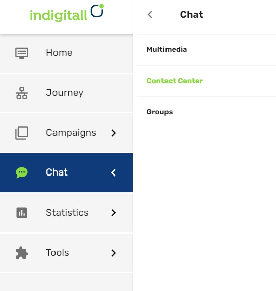
Task: Click the Statistics label in sidebar
Action: tap(67, 212)
